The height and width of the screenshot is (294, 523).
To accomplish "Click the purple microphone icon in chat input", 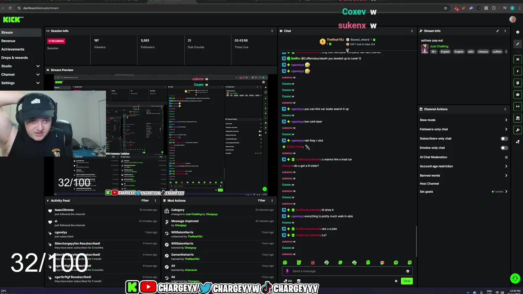I will [x=287, y=271].
